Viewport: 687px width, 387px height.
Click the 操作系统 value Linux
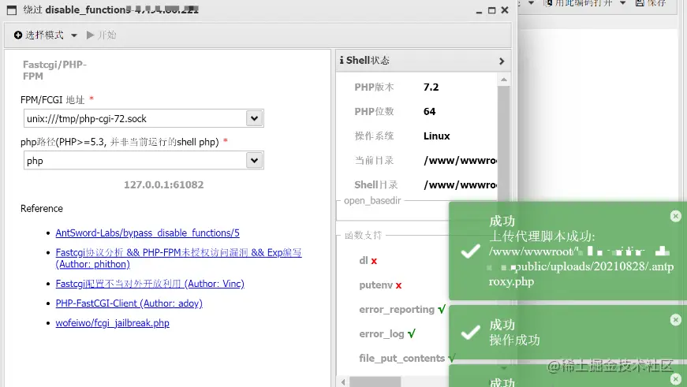436,136
